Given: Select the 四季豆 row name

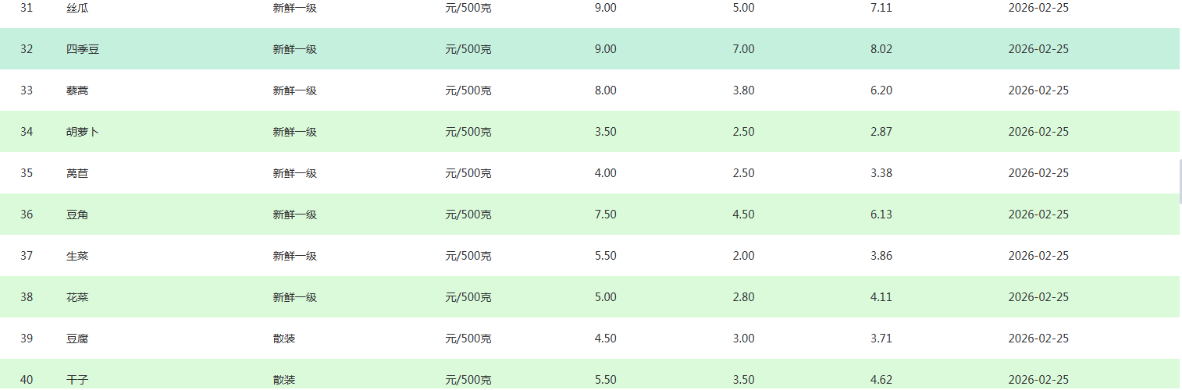Looking at the screenshot, I should click(83, 49).
